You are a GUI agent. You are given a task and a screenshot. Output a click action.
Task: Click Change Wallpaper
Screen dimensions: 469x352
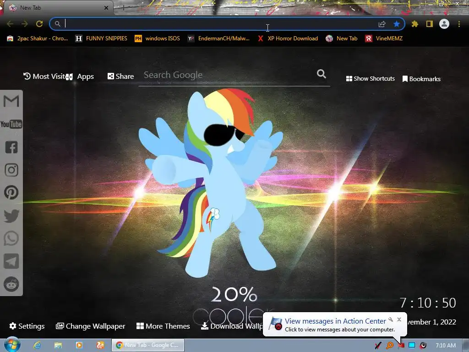(x=91, y=326)
